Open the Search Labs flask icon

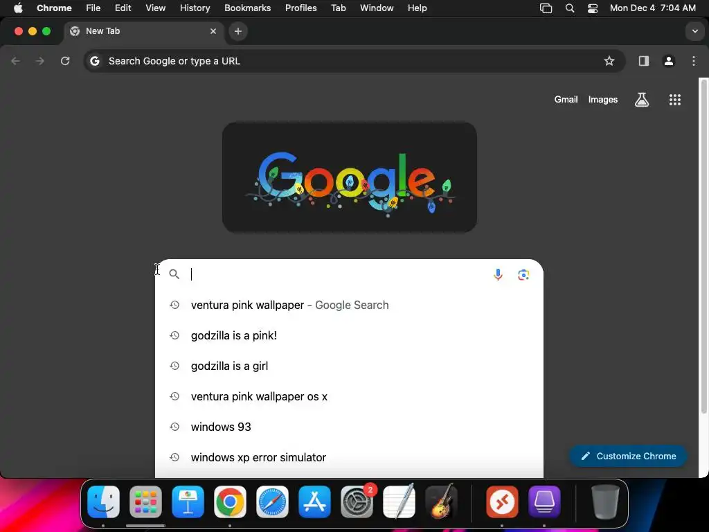[x=642, y=100]
